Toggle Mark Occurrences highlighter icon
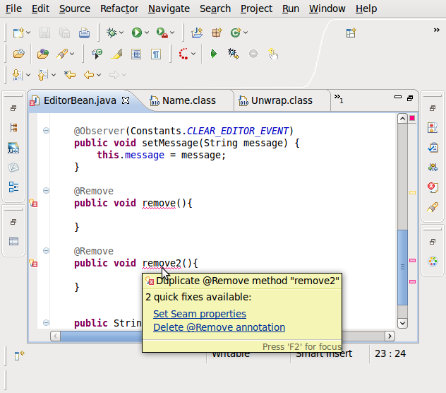 117,54
